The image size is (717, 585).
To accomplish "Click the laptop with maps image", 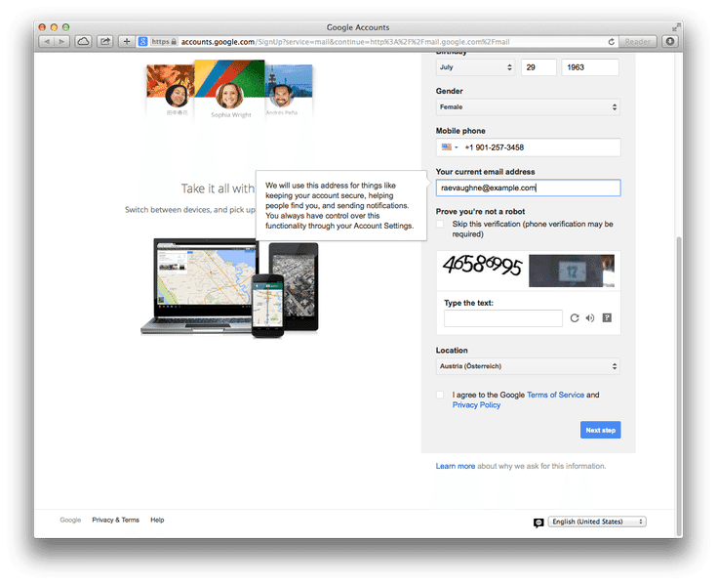I will pyautogui.click(x=200, y=285).
